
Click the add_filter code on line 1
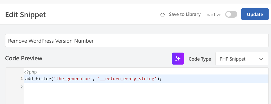(93, 79)
